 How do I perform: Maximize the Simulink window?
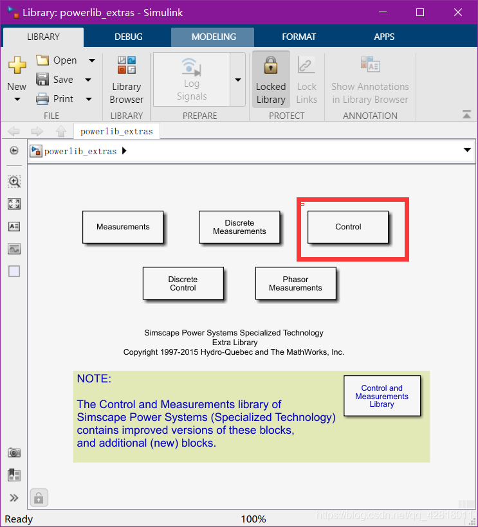click(420, 12)
